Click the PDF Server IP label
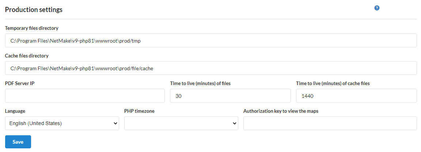Screen dimensions: 421x152 tap(20, 83)
